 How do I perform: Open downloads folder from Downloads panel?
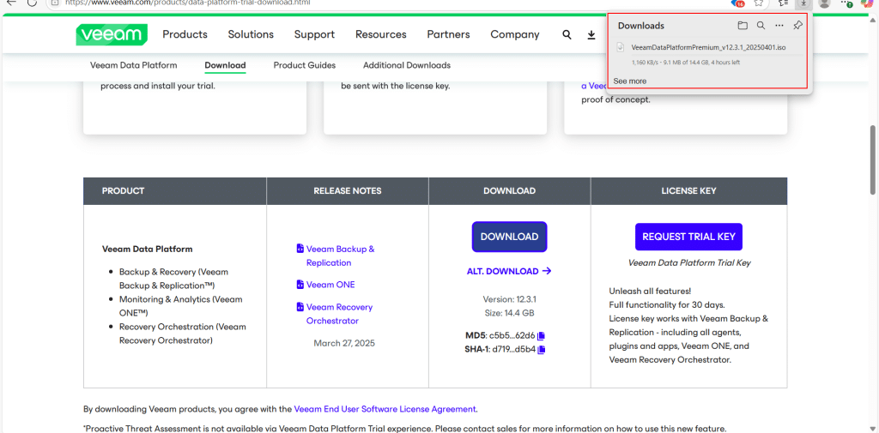(x=743, y=26)
